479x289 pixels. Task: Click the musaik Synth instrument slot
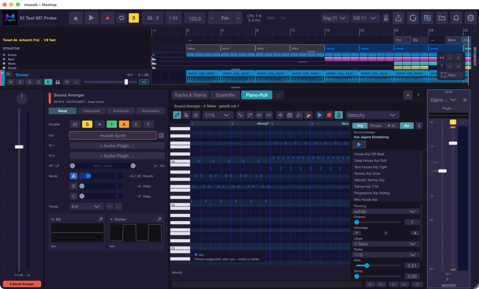pos(113,136)
